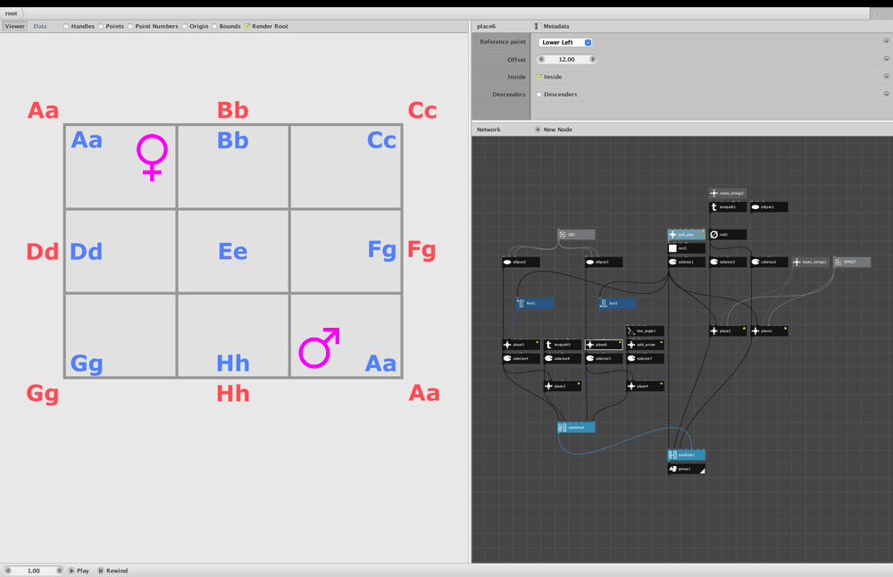Select the make_strings2 node
Image resolution: width=893 pixels, height=577 pixels.
point(728,193)
